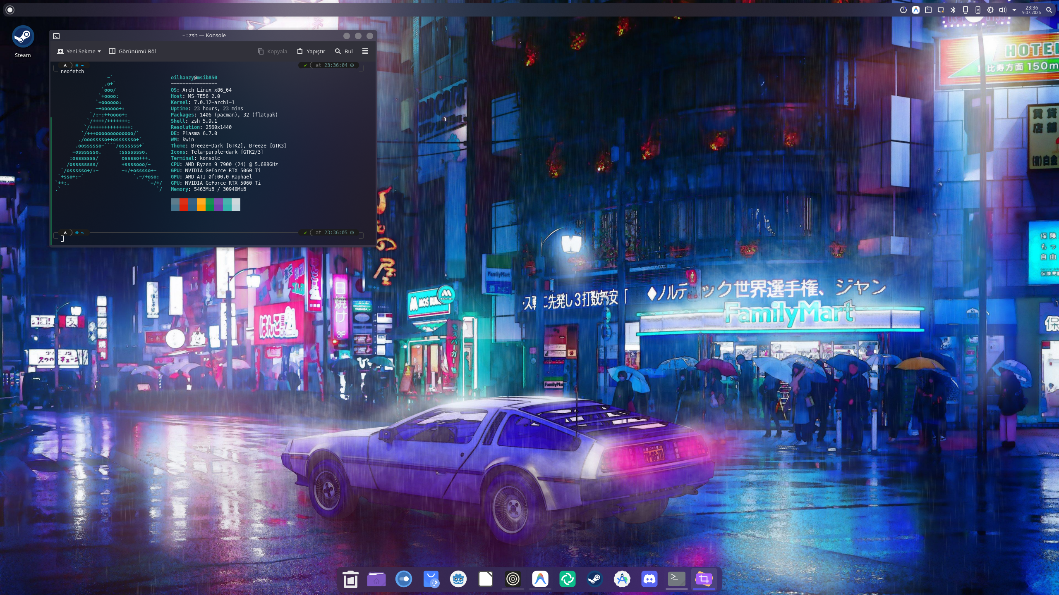Select the Spectacle screenshot tool in dock
Viewport: 1059px width, 595px height.
(x=704, y=579)
